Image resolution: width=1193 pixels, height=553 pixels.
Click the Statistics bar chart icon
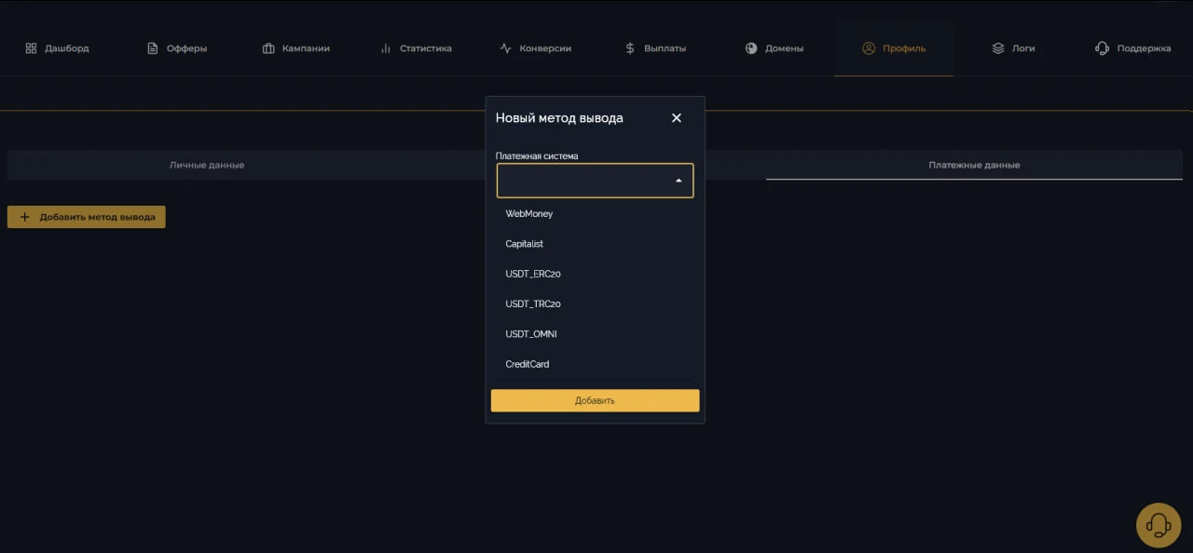pyautogui.click(x=386, y=48)
